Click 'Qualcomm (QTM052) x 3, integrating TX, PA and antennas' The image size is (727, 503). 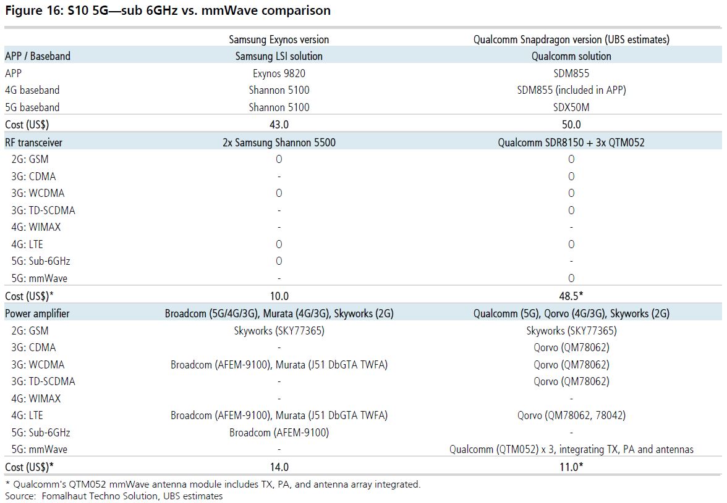(x=571, y=449)
